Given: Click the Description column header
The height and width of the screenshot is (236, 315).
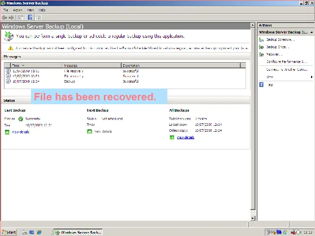Looking at the screenshot, I should (181, 65).
